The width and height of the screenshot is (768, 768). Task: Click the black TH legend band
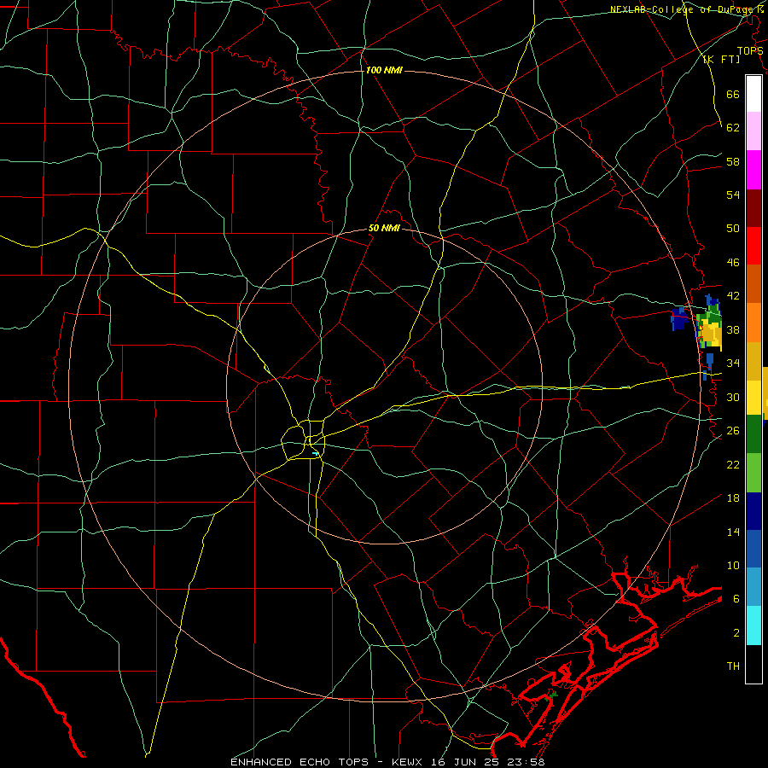[753, 664]
